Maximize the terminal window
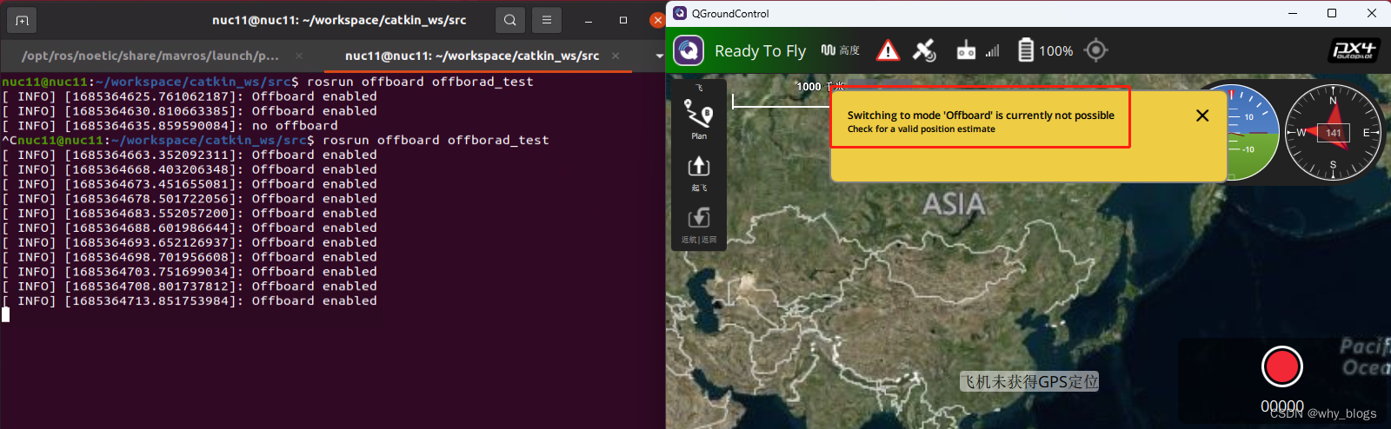 click(623, 19)
